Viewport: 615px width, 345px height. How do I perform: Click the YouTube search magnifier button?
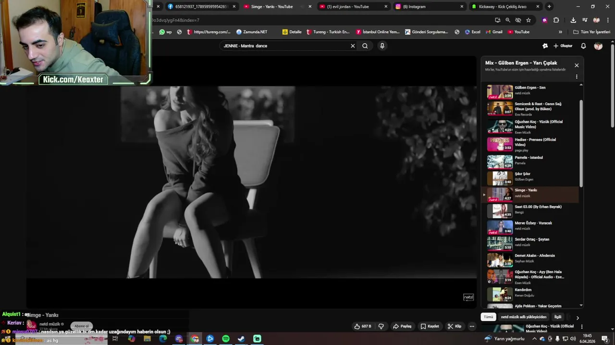365,46
